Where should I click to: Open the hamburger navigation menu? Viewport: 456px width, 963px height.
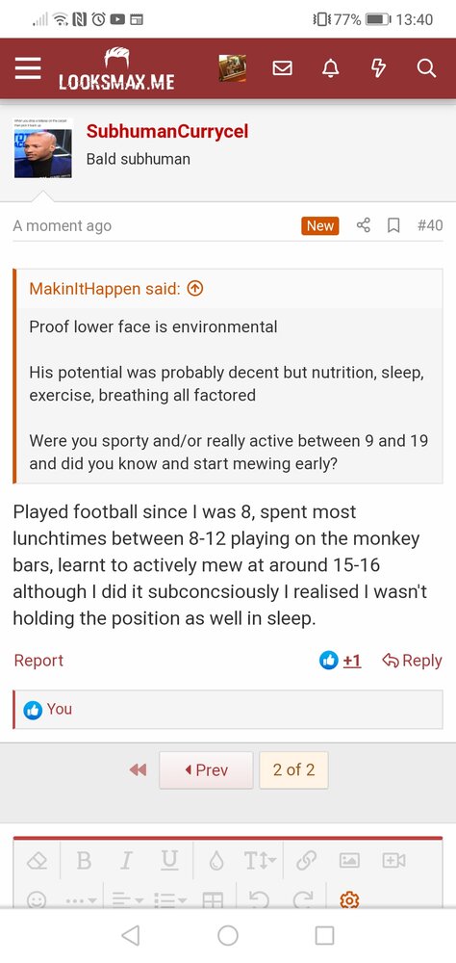pyautogui.click(x=28, y=68)
